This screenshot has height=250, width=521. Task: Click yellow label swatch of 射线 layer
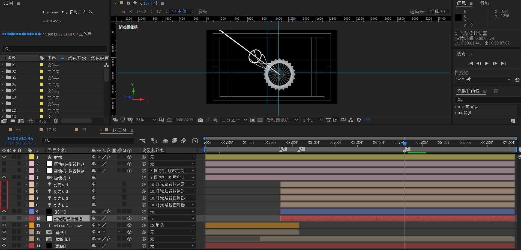[32, 157]
